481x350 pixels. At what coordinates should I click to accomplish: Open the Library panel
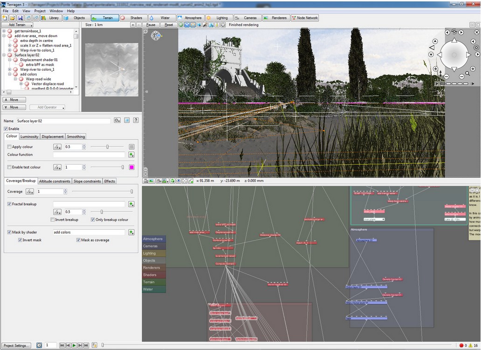50,18
